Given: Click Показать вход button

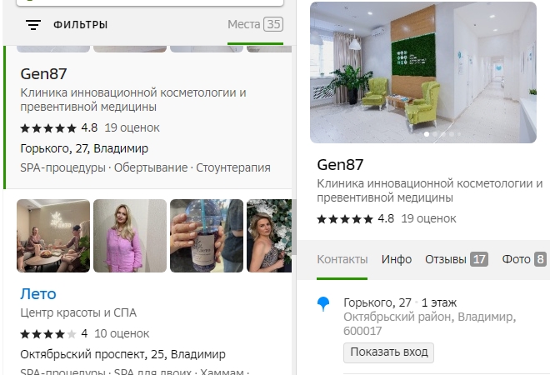Looking at the screenshot, I should [x=388, y=352].
